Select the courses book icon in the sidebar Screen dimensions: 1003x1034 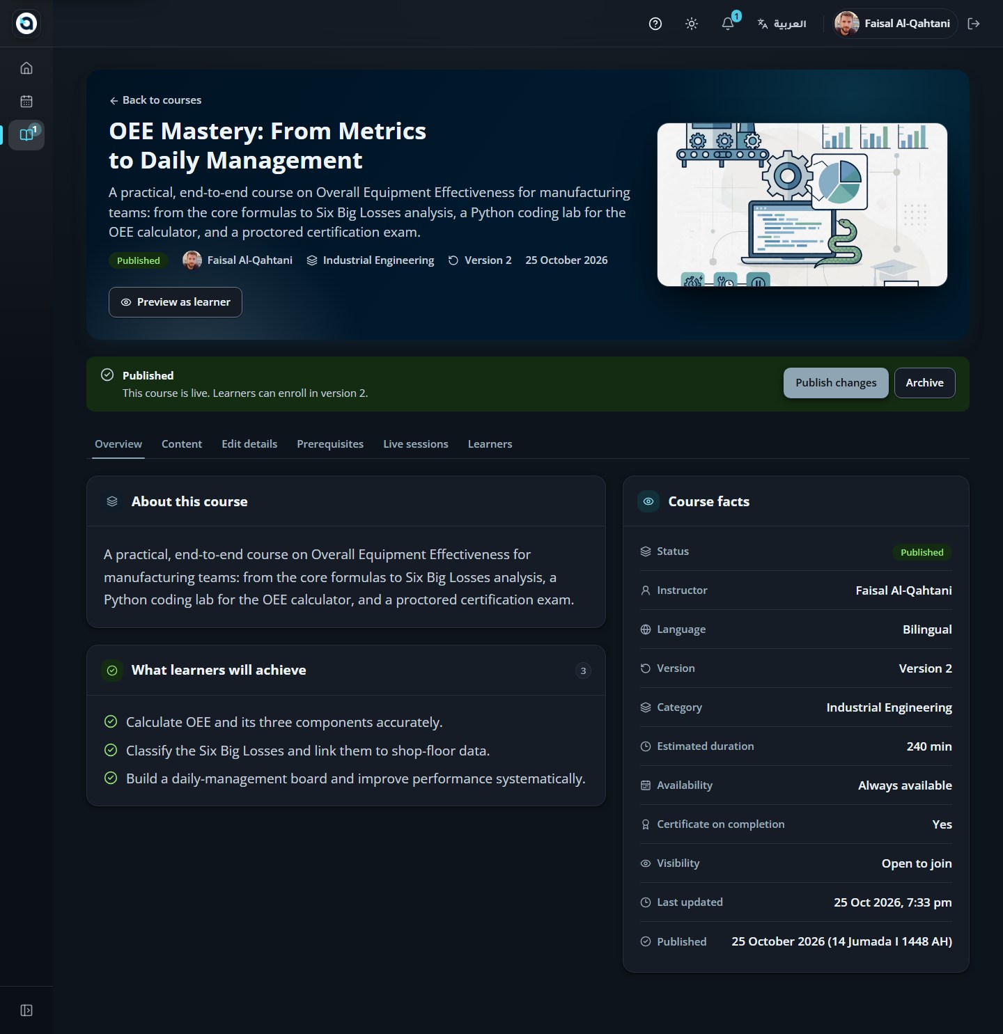pyautogui.click(x=26, y=134)
